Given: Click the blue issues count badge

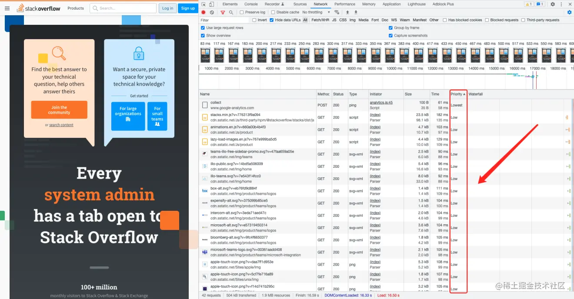Looking at the screenshot, I should pos(540,4).
